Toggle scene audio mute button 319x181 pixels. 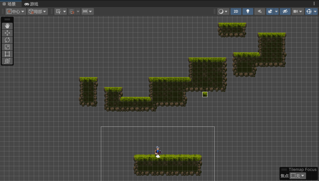click(259, 11)
